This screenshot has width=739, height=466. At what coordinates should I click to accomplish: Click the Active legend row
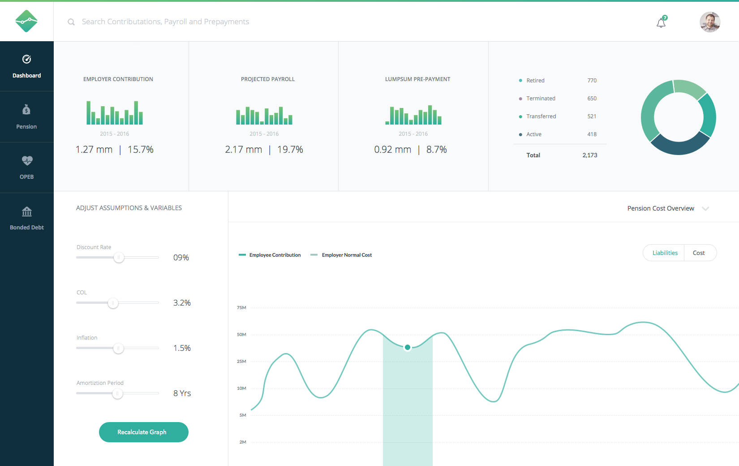(558, 134)
